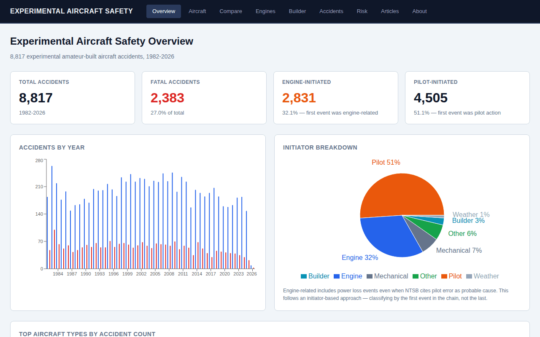Select the Overview navigation button
This screenshot has width=540, height=337.
coord(163,11)
